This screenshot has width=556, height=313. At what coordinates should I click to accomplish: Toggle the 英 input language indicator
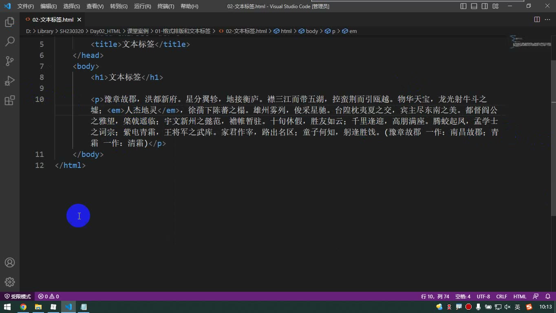[x=518, y=307]
